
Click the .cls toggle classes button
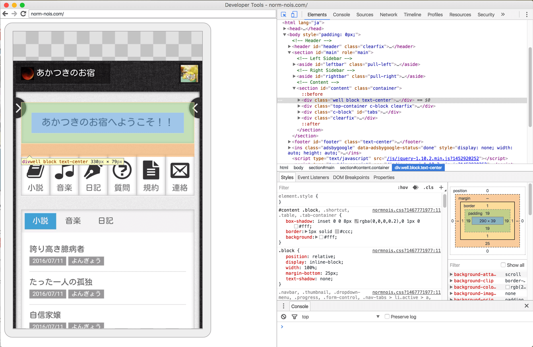pos(428,187)
